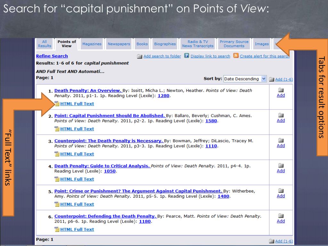328x246 pixels.
Task: Open the Books tab
Action: click(142, 44)
